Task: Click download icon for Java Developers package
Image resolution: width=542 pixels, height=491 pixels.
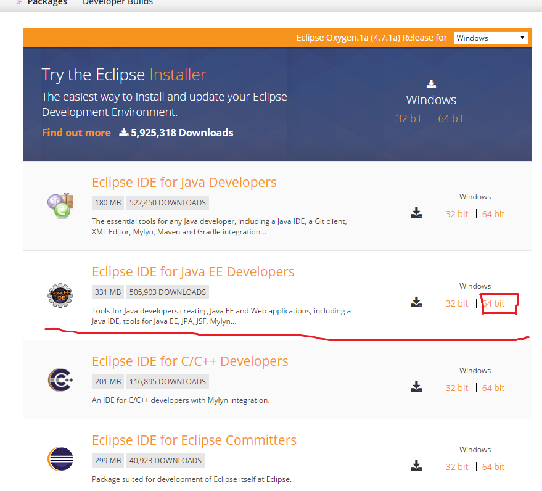Action: [416, 213]
